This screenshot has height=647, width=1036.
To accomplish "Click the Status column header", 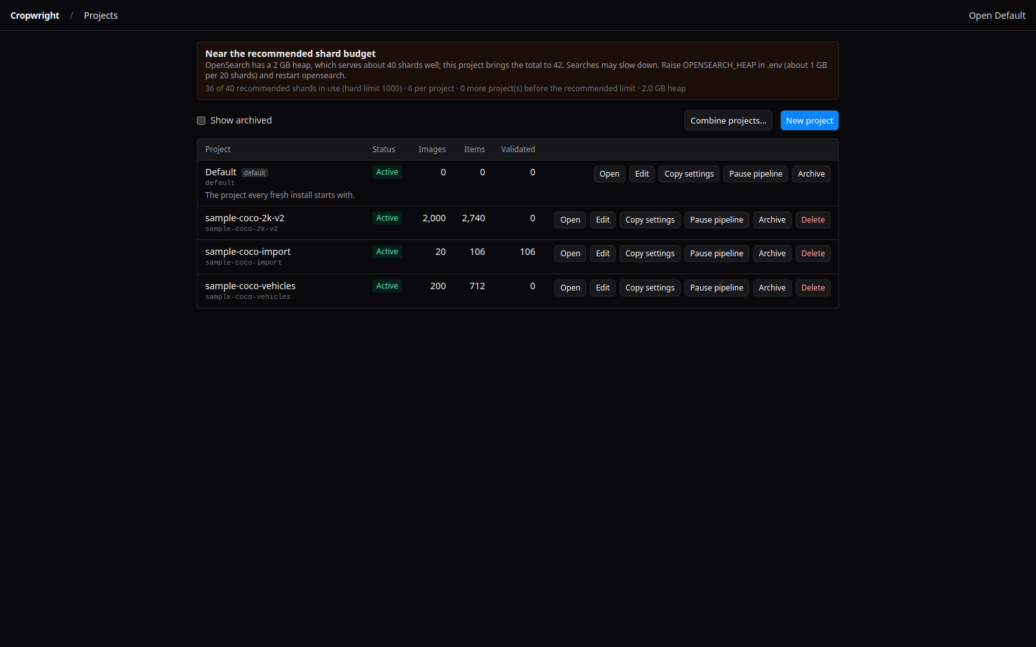I will [384, 149].
